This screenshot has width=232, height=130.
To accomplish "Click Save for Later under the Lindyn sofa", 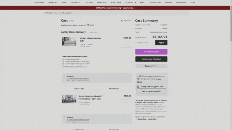I will 79,88.
